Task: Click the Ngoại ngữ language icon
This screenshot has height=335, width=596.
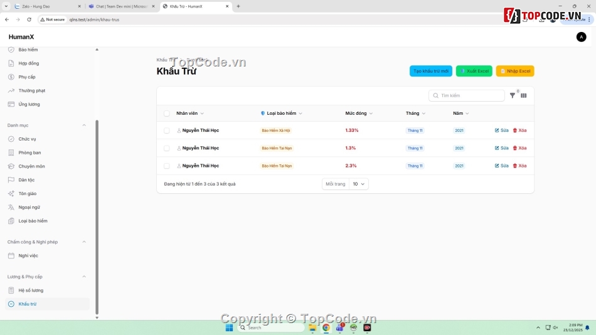Action: pos(11,207)
